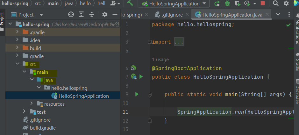Expand the .gradle folder

[x=17, y=32]
